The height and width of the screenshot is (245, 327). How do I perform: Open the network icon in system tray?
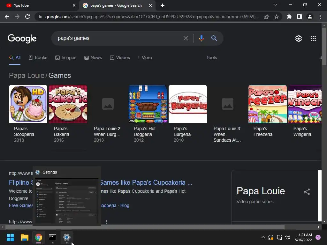point(279,237)
